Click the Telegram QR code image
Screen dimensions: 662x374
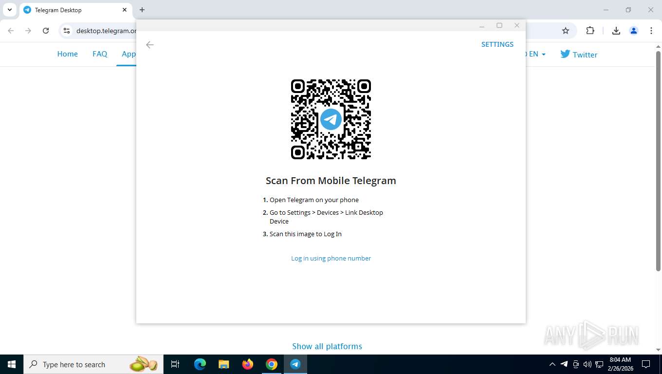coord(331,119)
